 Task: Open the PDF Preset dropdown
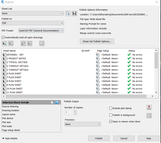point(41,30)
